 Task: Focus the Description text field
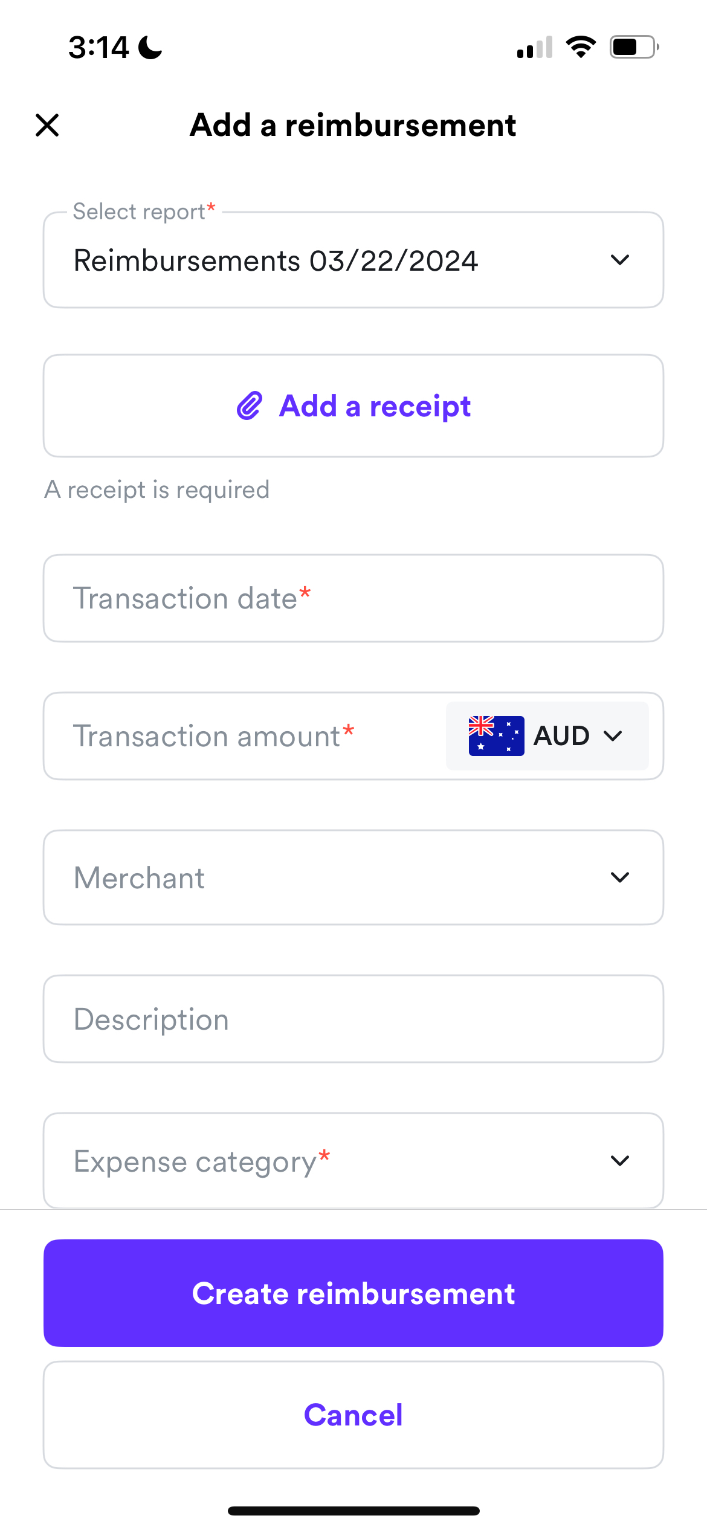353,1019
